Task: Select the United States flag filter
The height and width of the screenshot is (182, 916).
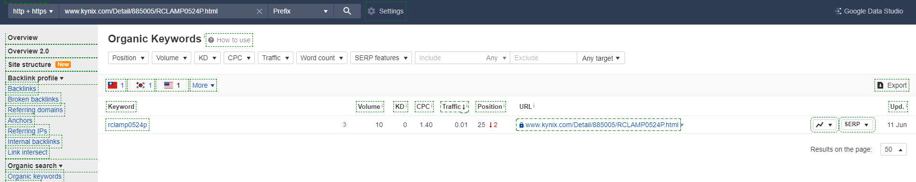Action: point(173,85)
